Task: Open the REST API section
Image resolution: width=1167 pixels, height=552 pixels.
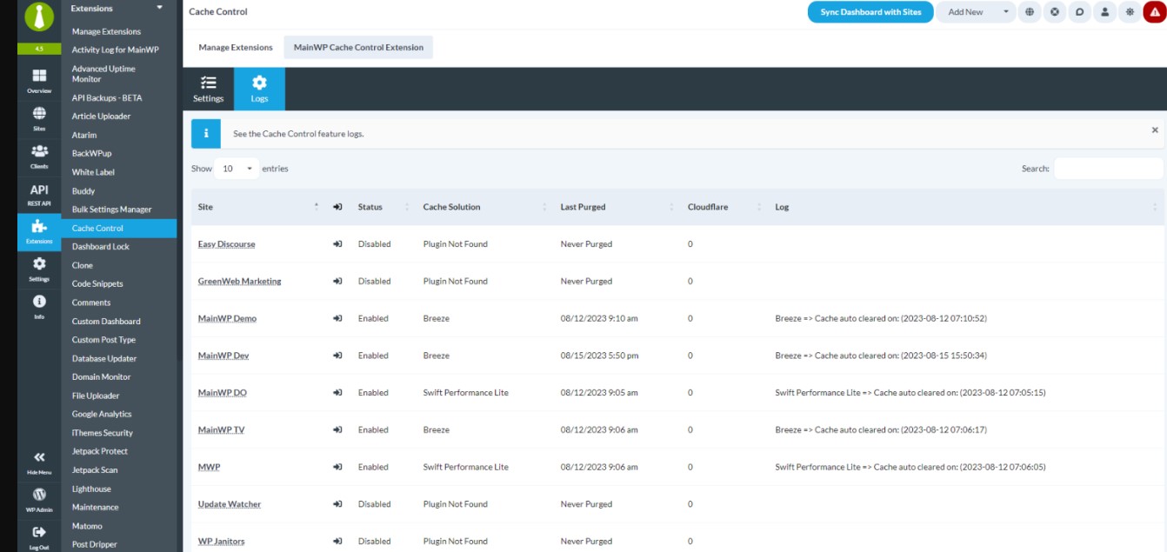Action: 39,194
